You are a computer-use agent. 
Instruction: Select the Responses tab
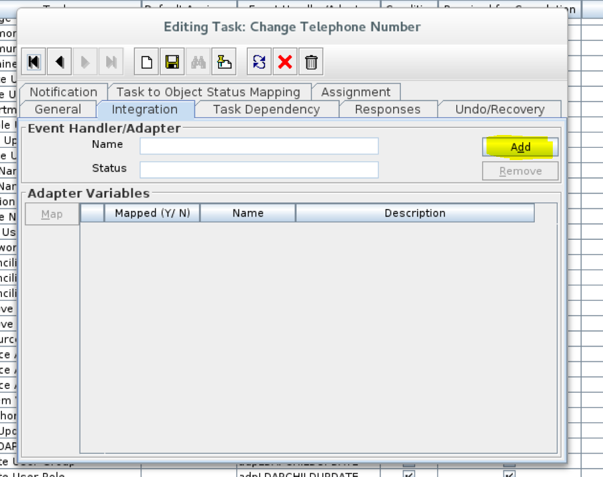(388, 109)
